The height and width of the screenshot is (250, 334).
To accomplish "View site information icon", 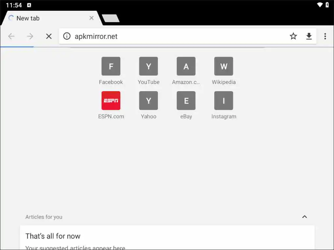I will click(67, 36).
